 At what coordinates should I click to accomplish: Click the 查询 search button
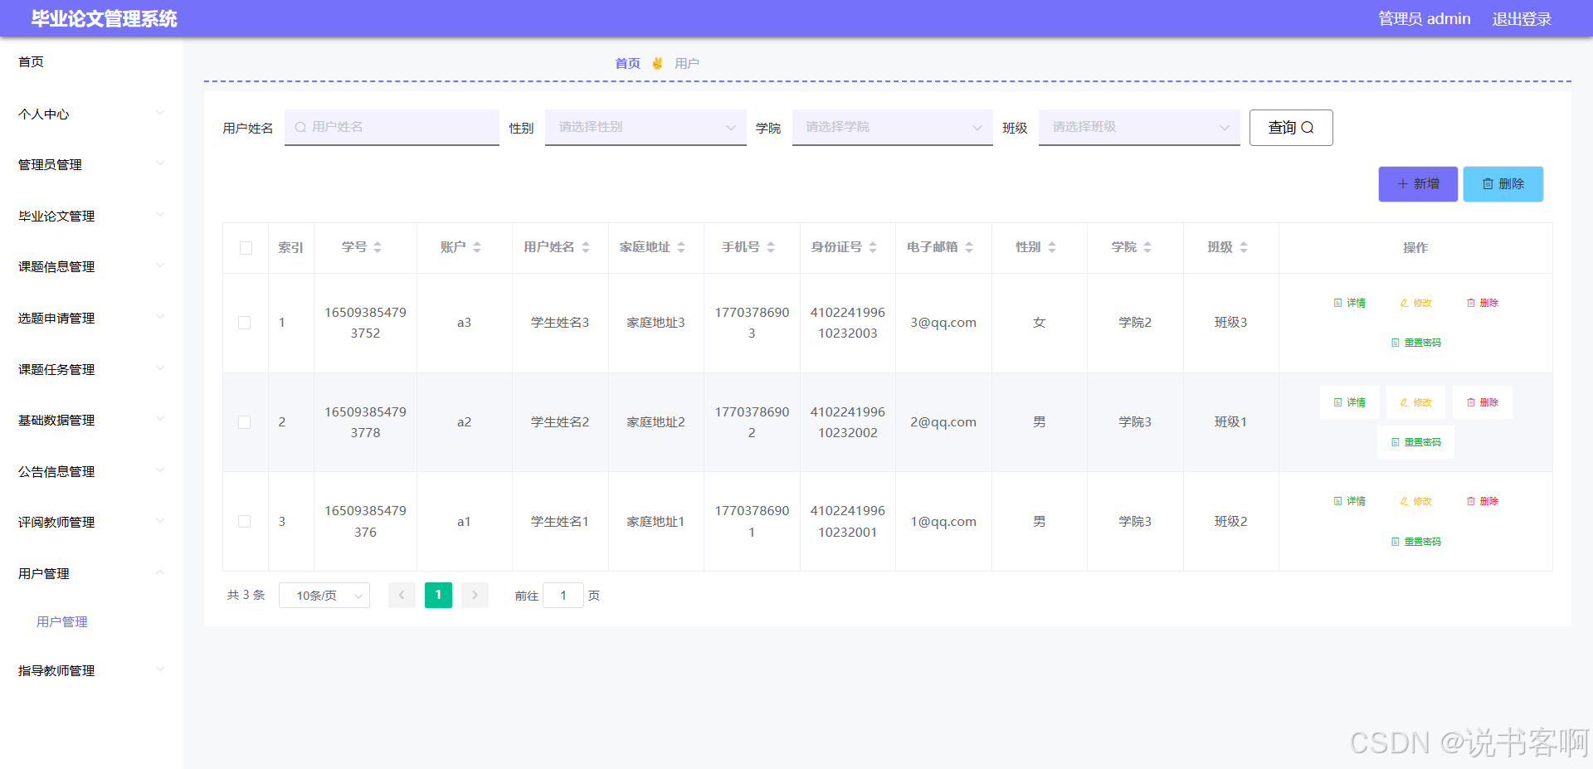[x=1291, y=128]
